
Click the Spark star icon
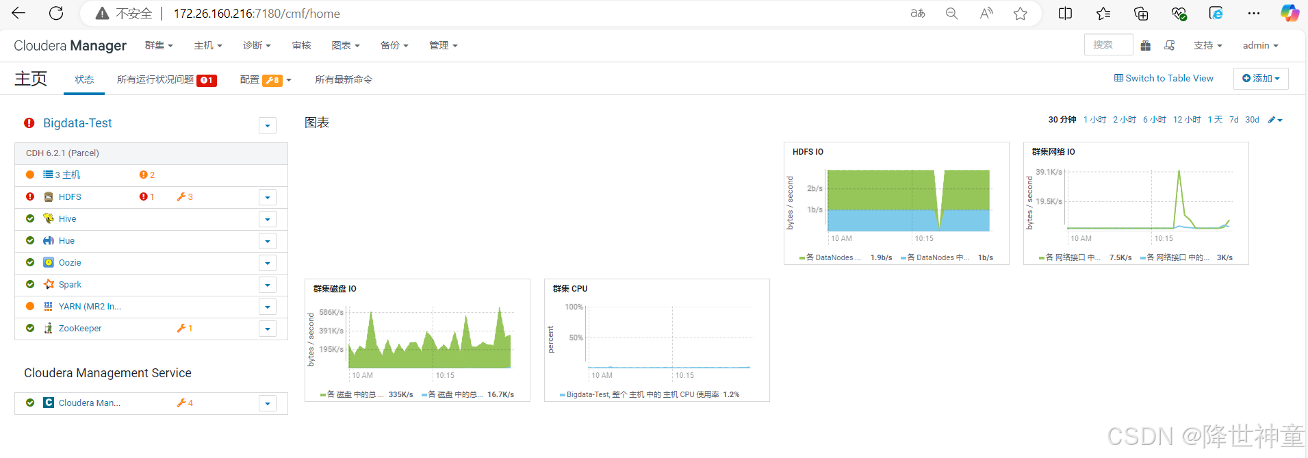click(49, 284)
